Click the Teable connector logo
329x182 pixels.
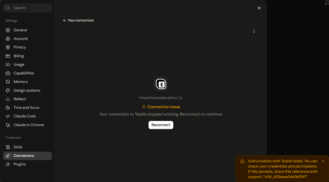pyautogui.click(x=161, y=84)
